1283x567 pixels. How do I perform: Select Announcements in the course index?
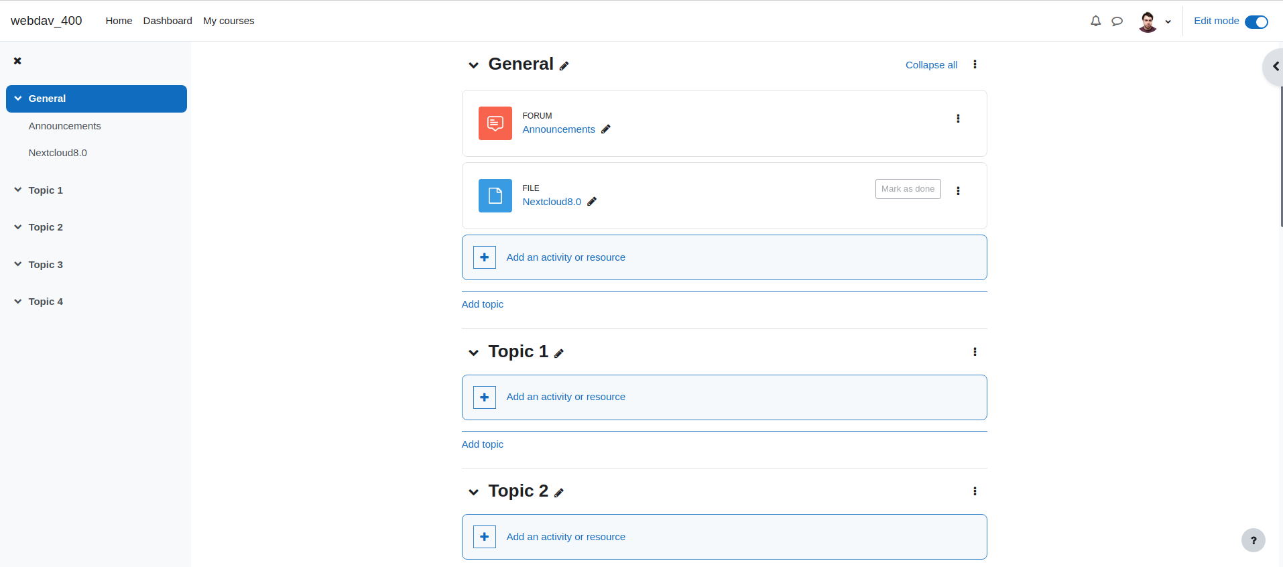pos(64,126)
